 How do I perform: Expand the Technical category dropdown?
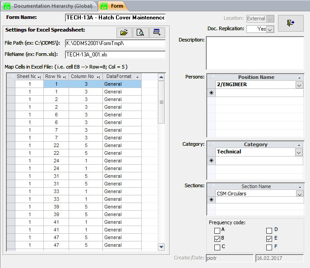click(x=299, y=152)
